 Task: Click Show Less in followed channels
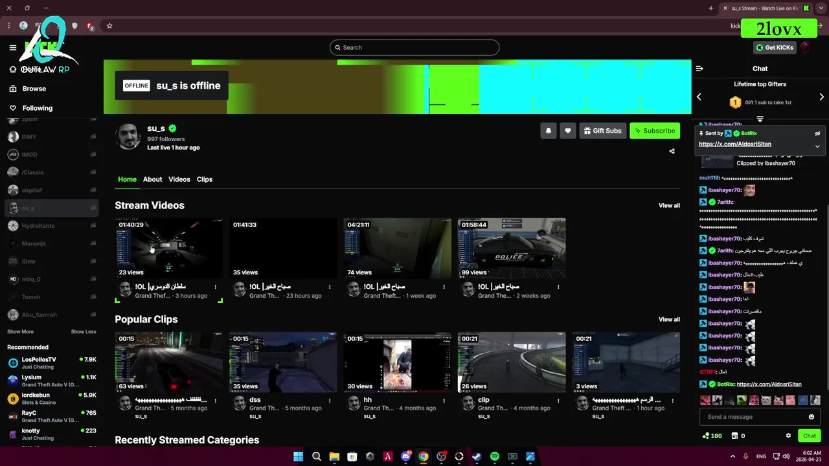pos(83,332)
